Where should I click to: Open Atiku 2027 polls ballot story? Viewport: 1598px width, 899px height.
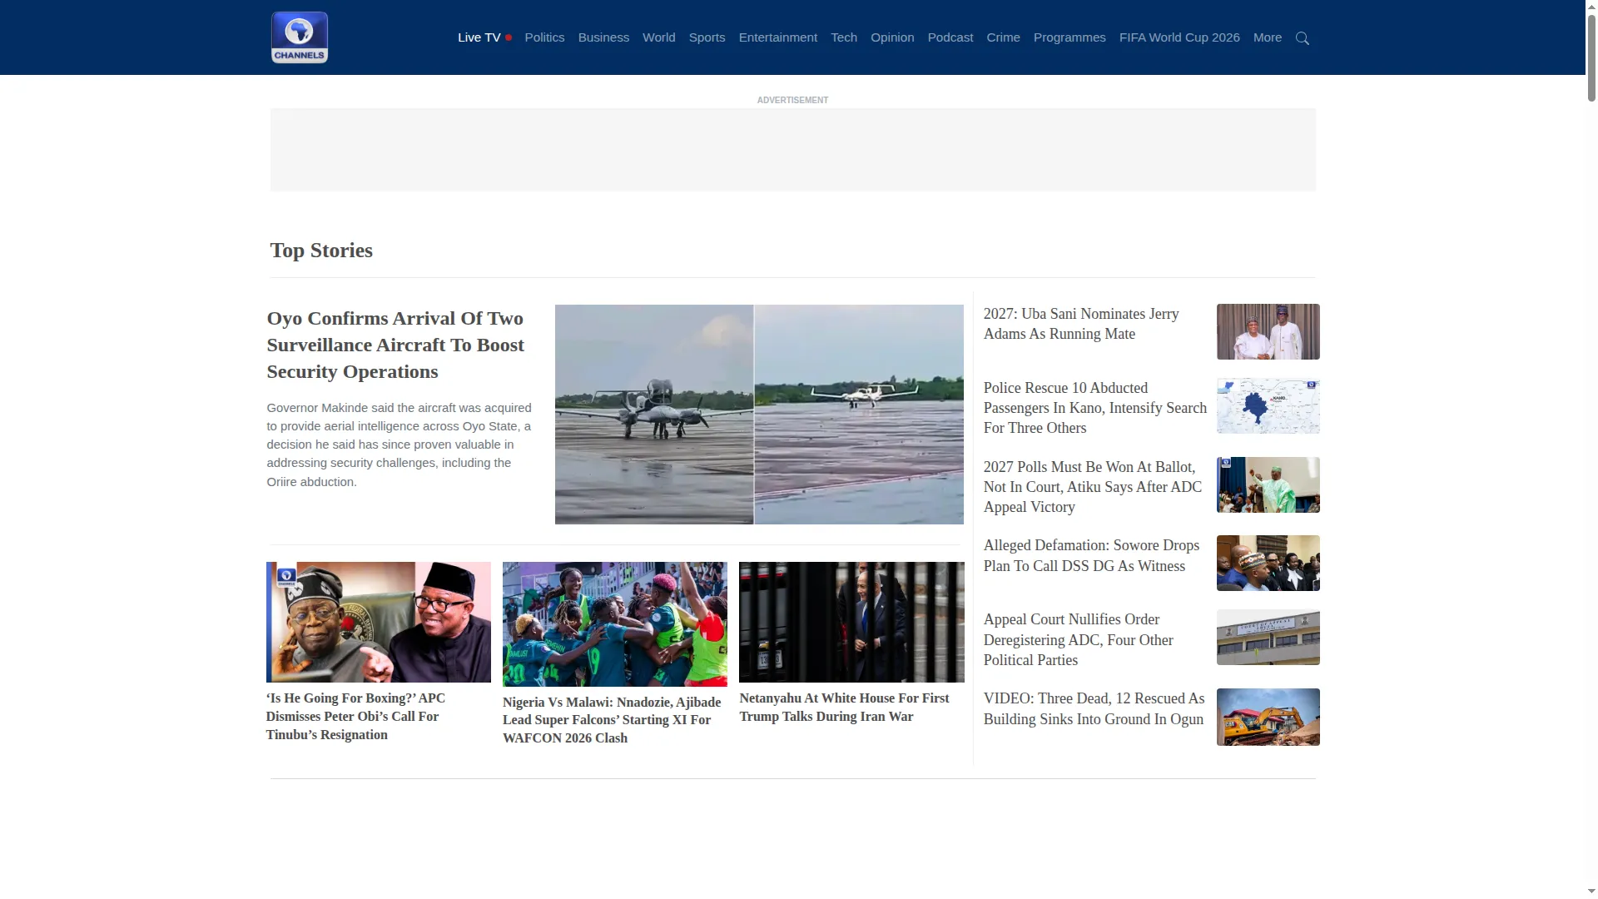[1093, 487]
